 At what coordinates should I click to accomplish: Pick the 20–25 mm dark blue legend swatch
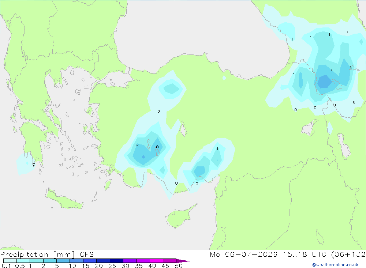pos(103,261)
